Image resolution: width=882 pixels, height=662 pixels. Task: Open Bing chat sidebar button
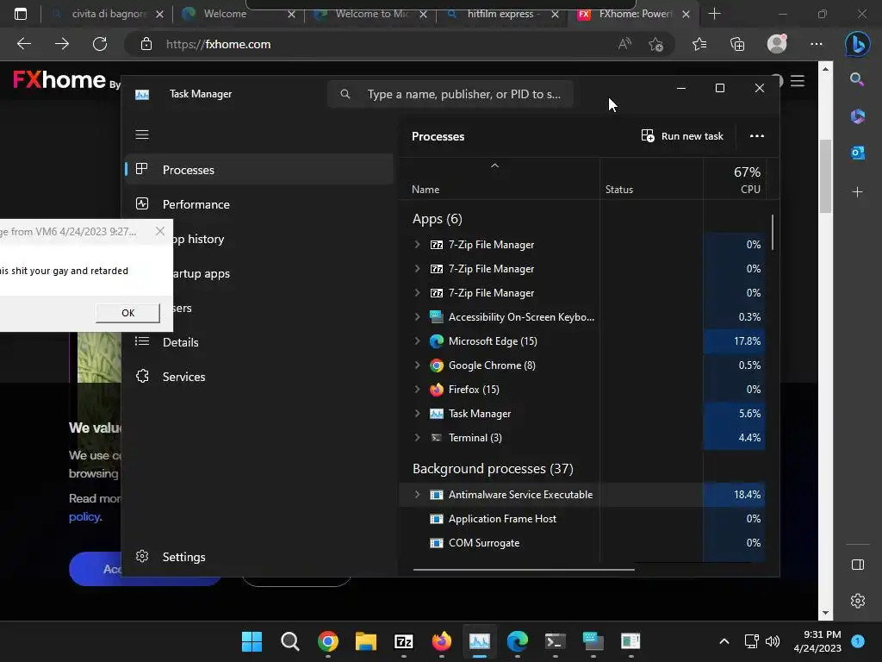pos(857,44)
